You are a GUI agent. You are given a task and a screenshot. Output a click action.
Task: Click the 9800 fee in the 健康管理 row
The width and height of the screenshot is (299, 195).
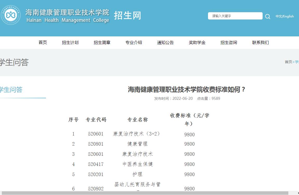click(189, 144)
